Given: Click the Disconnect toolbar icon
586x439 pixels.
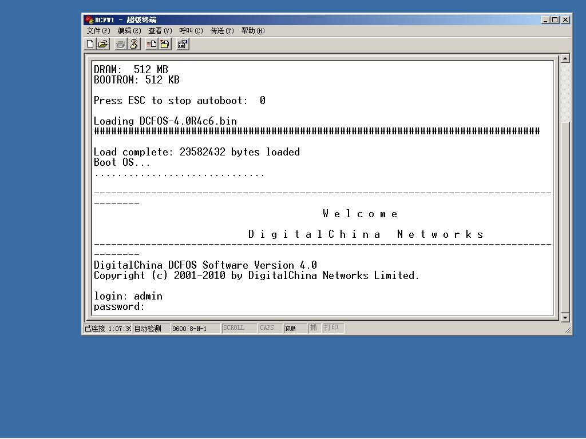Looking at the screenshot, I should click(x=134, y=44).
